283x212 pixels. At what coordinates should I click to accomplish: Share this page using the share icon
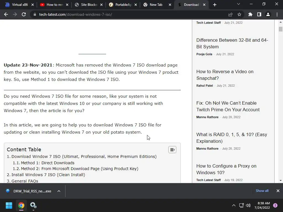(x=230, y=14)
